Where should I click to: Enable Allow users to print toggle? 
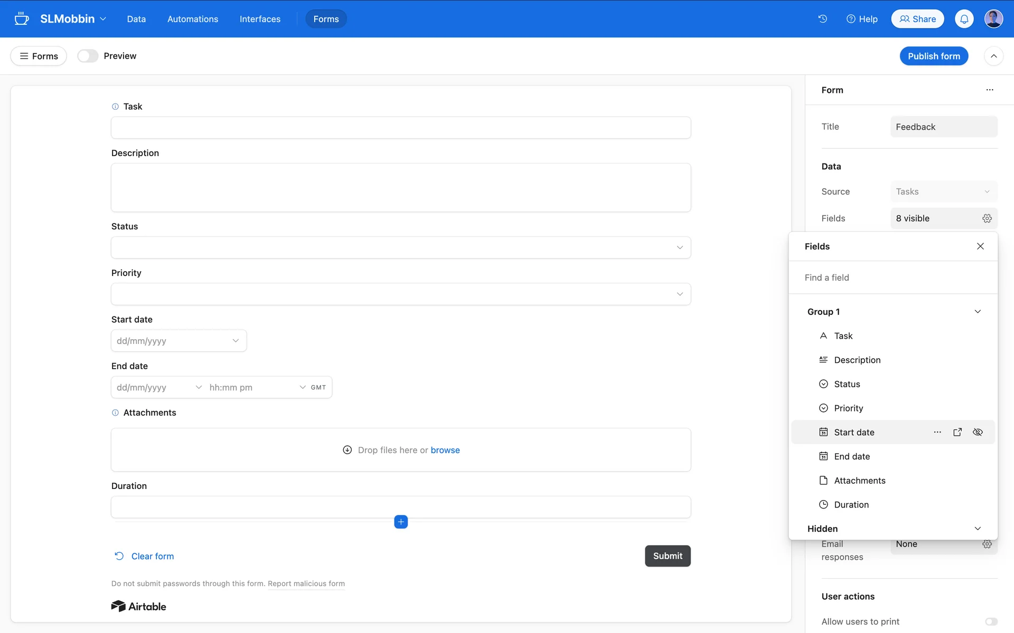991,621
